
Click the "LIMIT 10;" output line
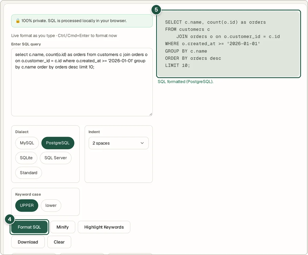click(x=178, y=65)
